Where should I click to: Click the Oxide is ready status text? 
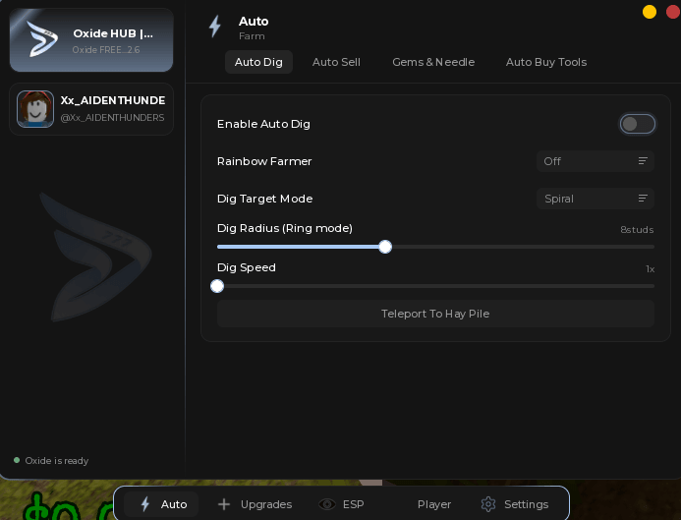tap(57, 460)
